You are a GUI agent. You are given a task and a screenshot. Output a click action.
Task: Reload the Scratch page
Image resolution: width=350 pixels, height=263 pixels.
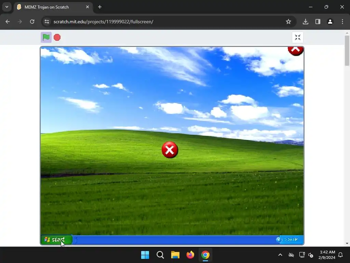pyautogui.click(x=32, y=22)
